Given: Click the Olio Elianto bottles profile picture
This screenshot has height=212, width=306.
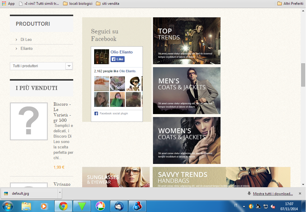Looking at the screenshot, I should 102,57.
